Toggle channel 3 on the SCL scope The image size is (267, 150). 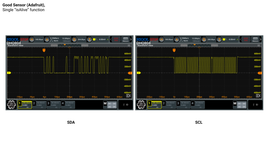pyautogui.click(x=183, y=105)
